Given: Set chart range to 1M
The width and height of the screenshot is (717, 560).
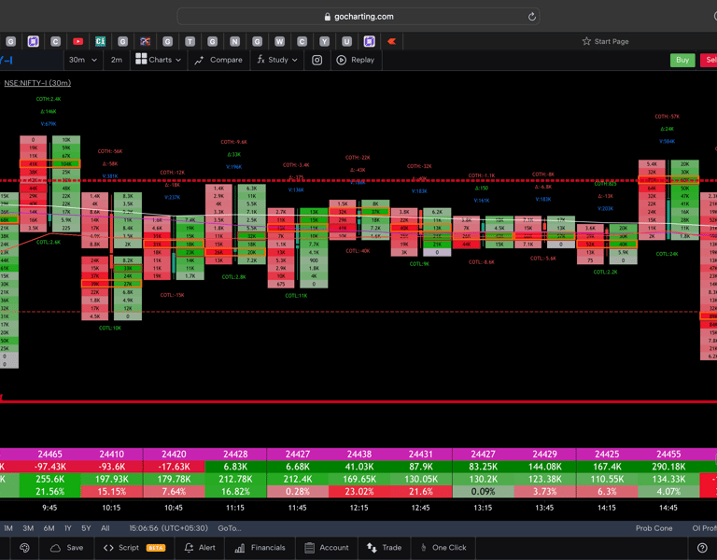Looking at the screenshot, I should pyautogui.click(x=8, y=528).
